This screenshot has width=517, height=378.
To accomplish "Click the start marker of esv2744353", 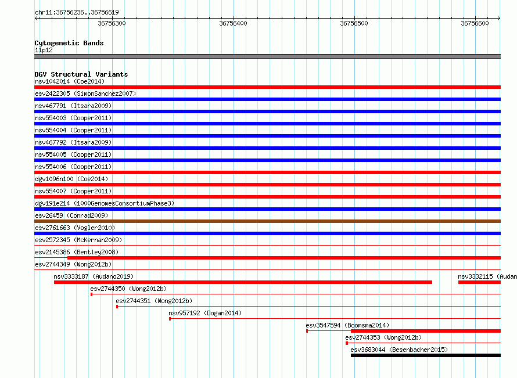I will coord(347,343).
